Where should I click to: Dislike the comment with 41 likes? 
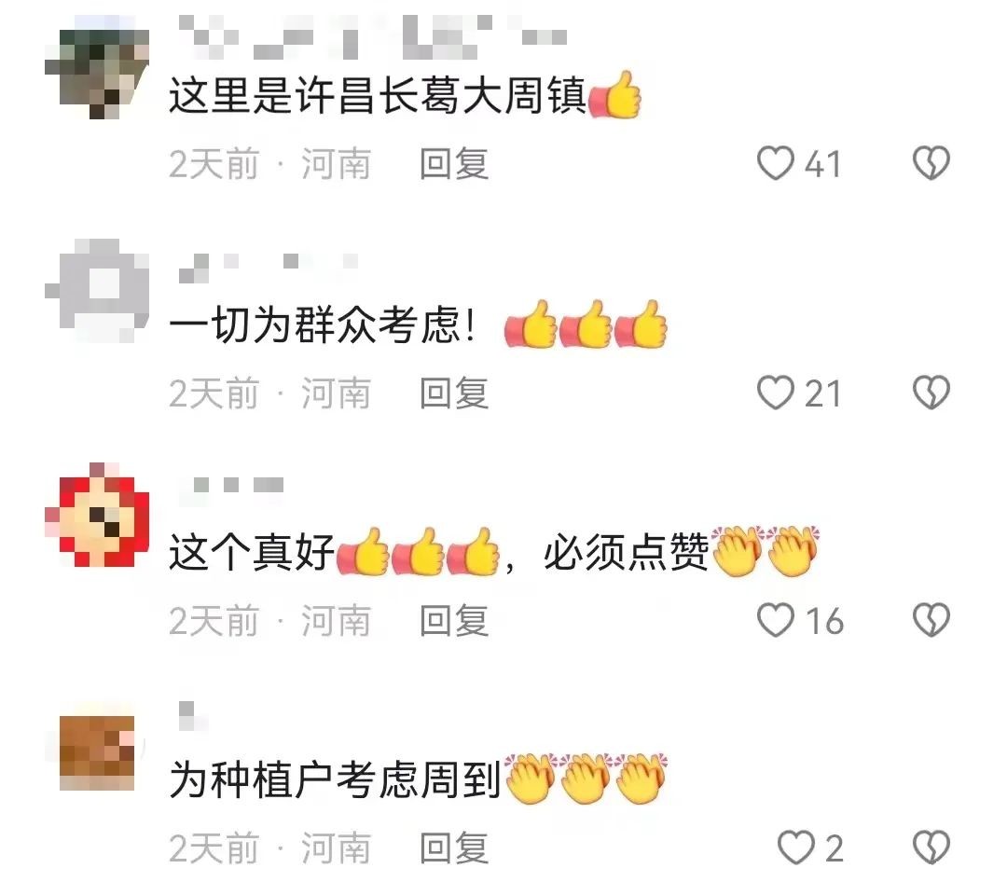pos(931,163)
